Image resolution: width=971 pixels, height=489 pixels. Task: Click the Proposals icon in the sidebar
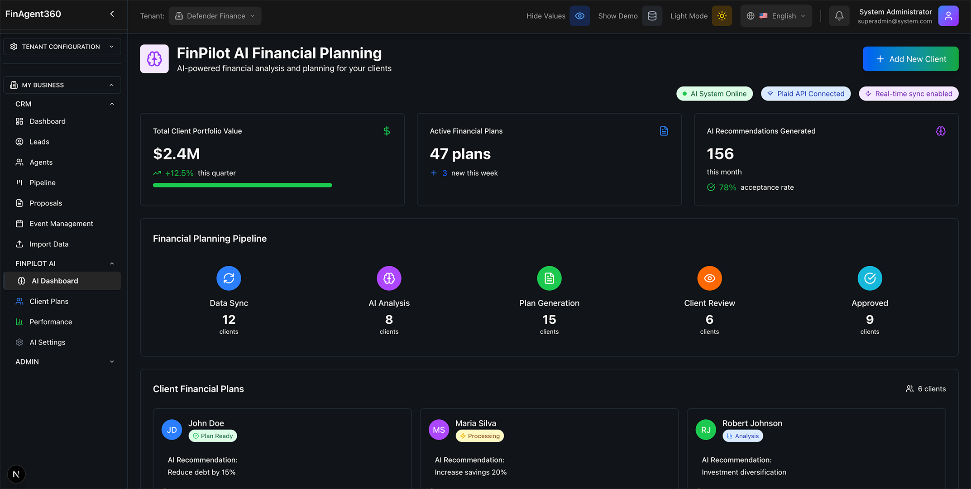coord(19,203)
